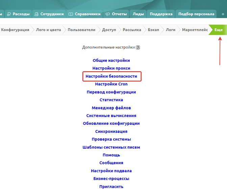Open the Настройки безопасности link
The width and height of the screenshot is (227, 193).
click(x=111, y=76)
